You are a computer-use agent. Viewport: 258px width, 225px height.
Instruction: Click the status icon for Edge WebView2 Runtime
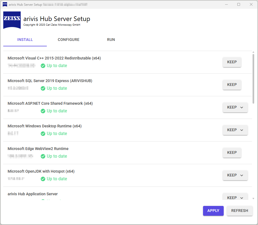click(43, 156)
